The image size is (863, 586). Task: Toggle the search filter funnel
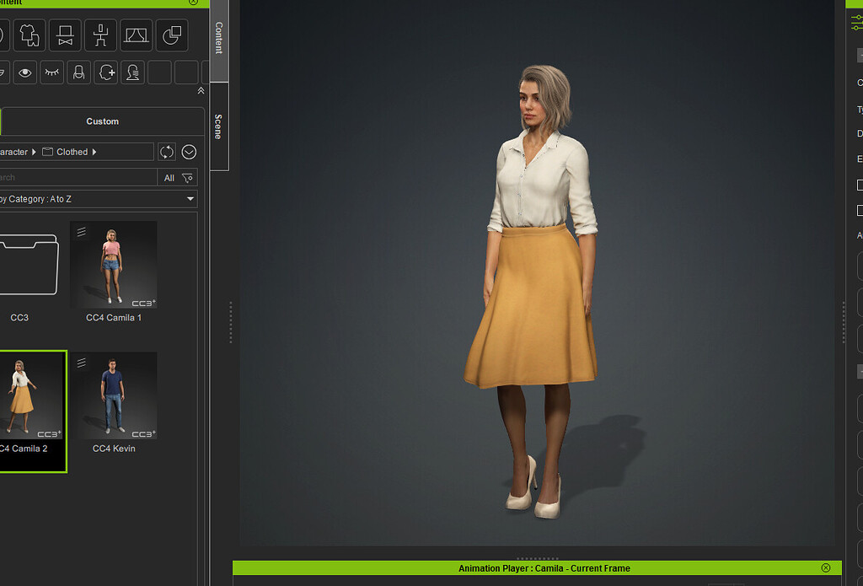187,178
